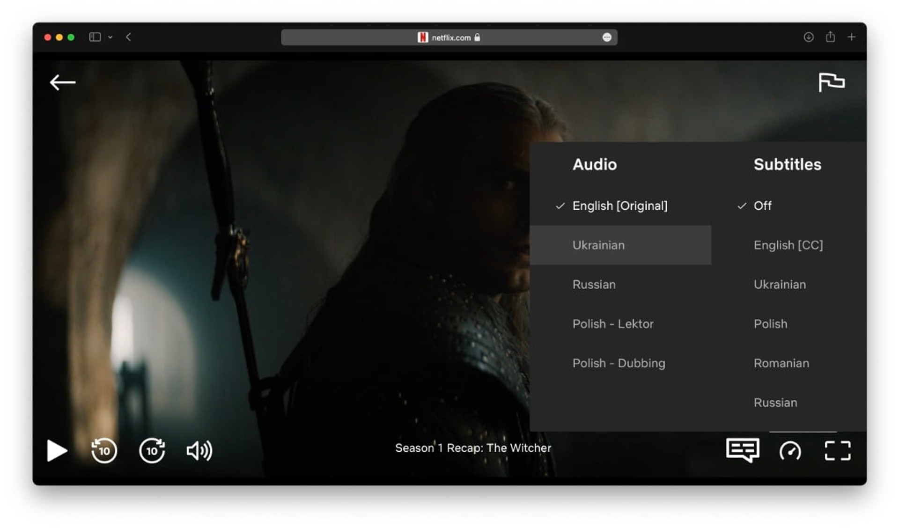Viewport: 899px width, 528px height.
Task: Click the Season 1 Recap: The Witcher title
Action: click(473, 448)
